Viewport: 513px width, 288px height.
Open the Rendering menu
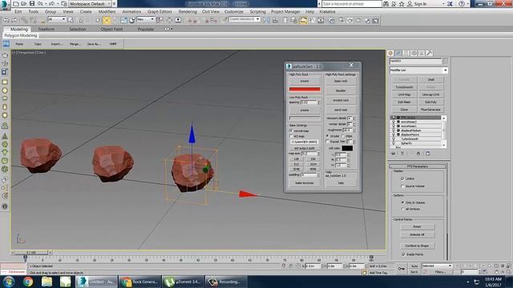(188, 11)
